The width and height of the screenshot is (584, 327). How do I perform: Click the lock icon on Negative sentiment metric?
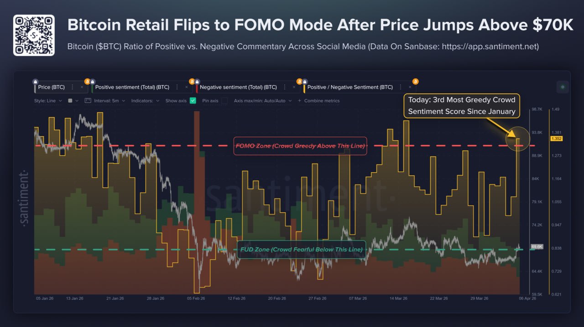(198, 81)
